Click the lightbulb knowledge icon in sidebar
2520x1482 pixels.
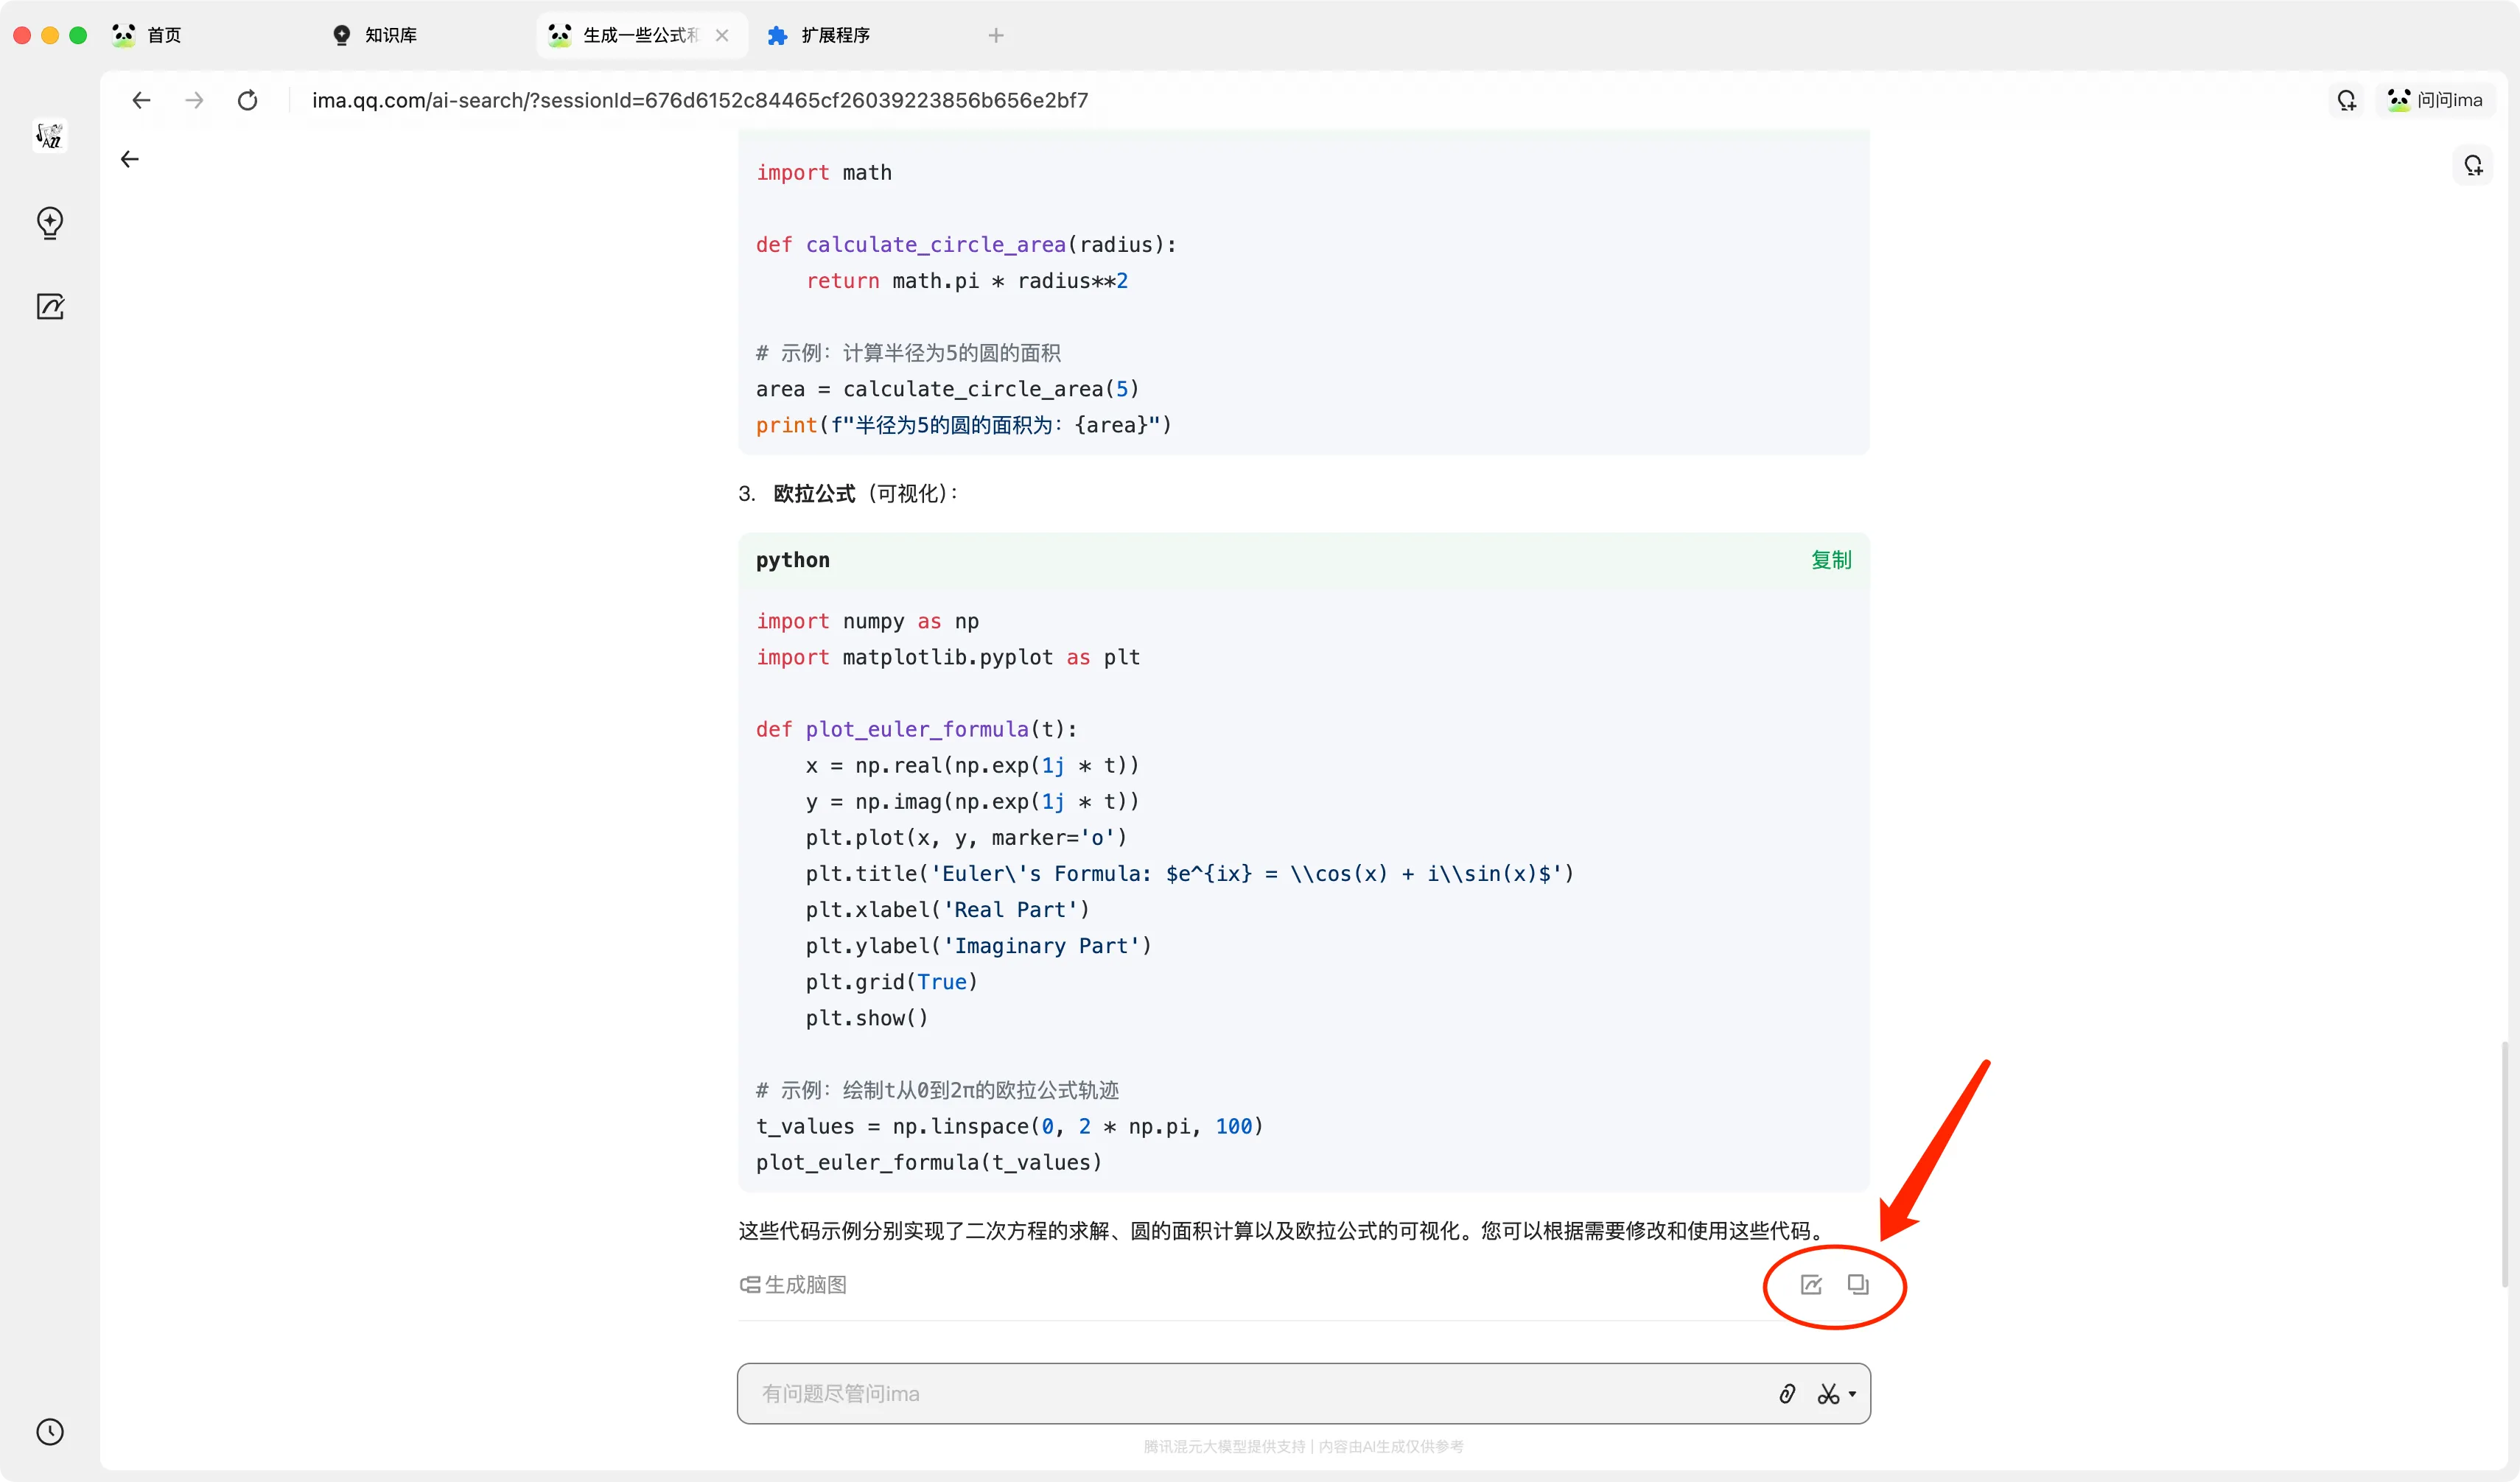pyautogui.click(x=50, y=222)
